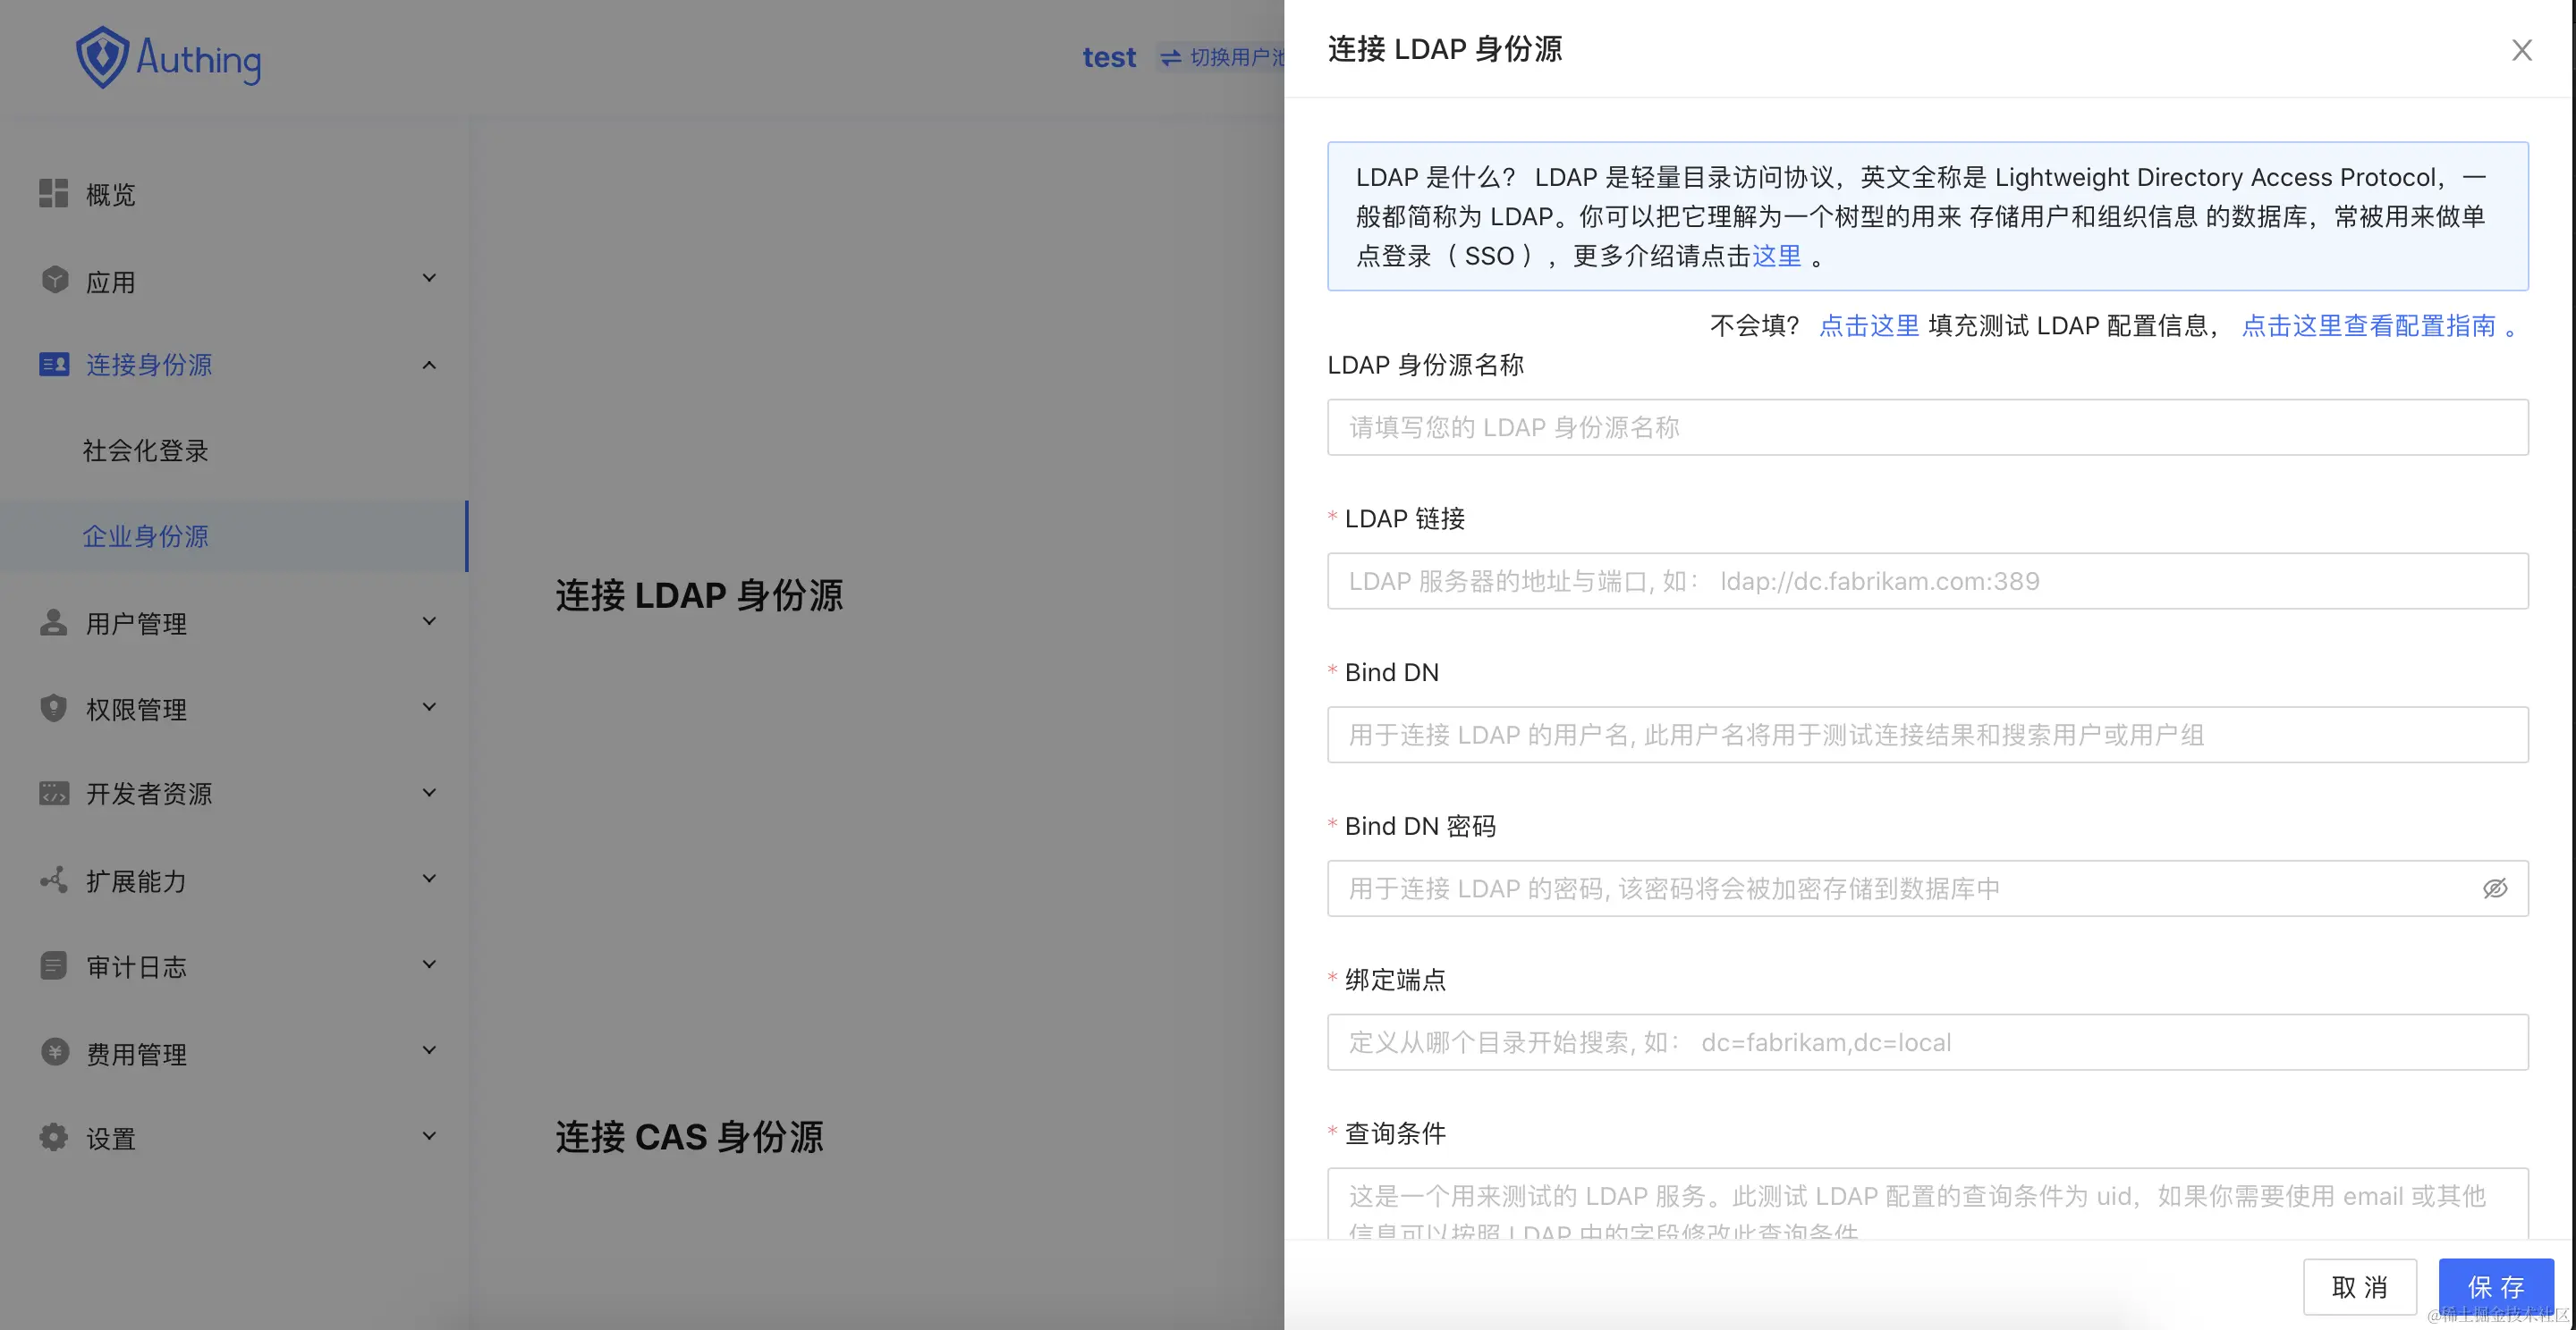Viewport: 2576px width, 1330px height.
Task: Open the 社会化登录 submenu item
Action: click(146, 450)
